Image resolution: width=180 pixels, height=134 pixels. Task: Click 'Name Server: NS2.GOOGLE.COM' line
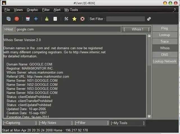pyautogui.click(x=32, y=85)
